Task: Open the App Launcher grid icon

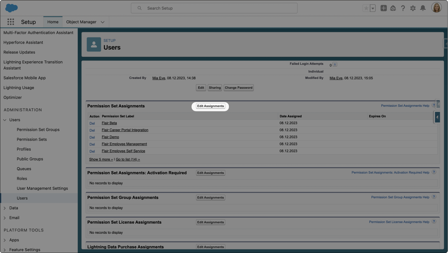Action: tap(11, 22)
